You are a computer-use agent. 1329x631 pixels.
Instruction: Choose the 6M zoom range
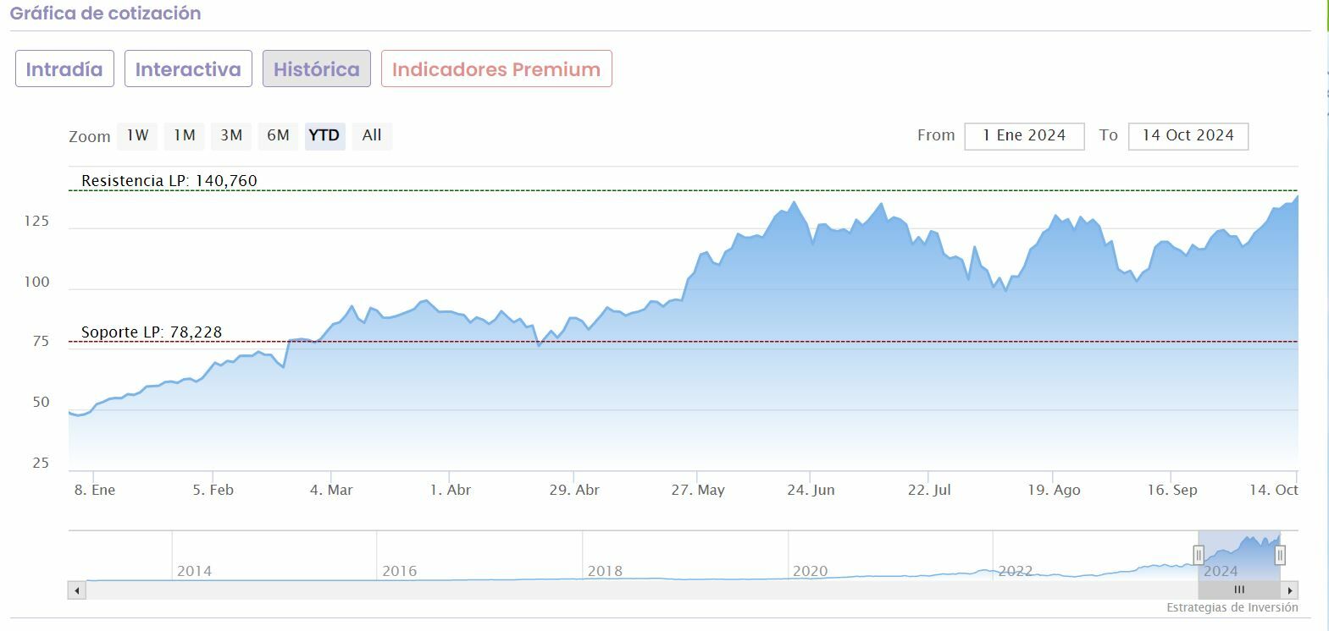click(x=278, y=135)
